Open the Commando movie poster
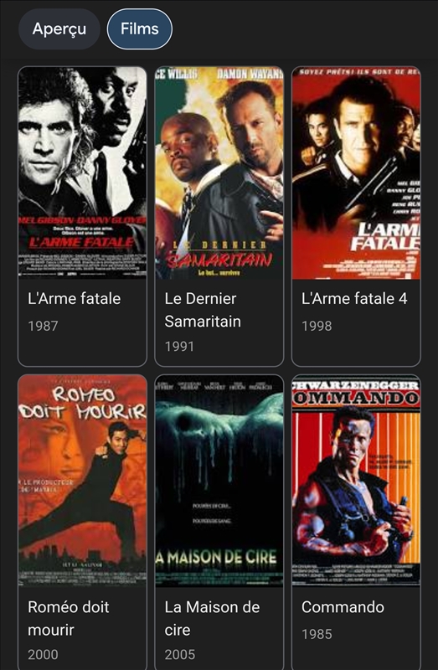Viewport: 438px width, 670px height. pyautogui.click(x=356, y=481)
